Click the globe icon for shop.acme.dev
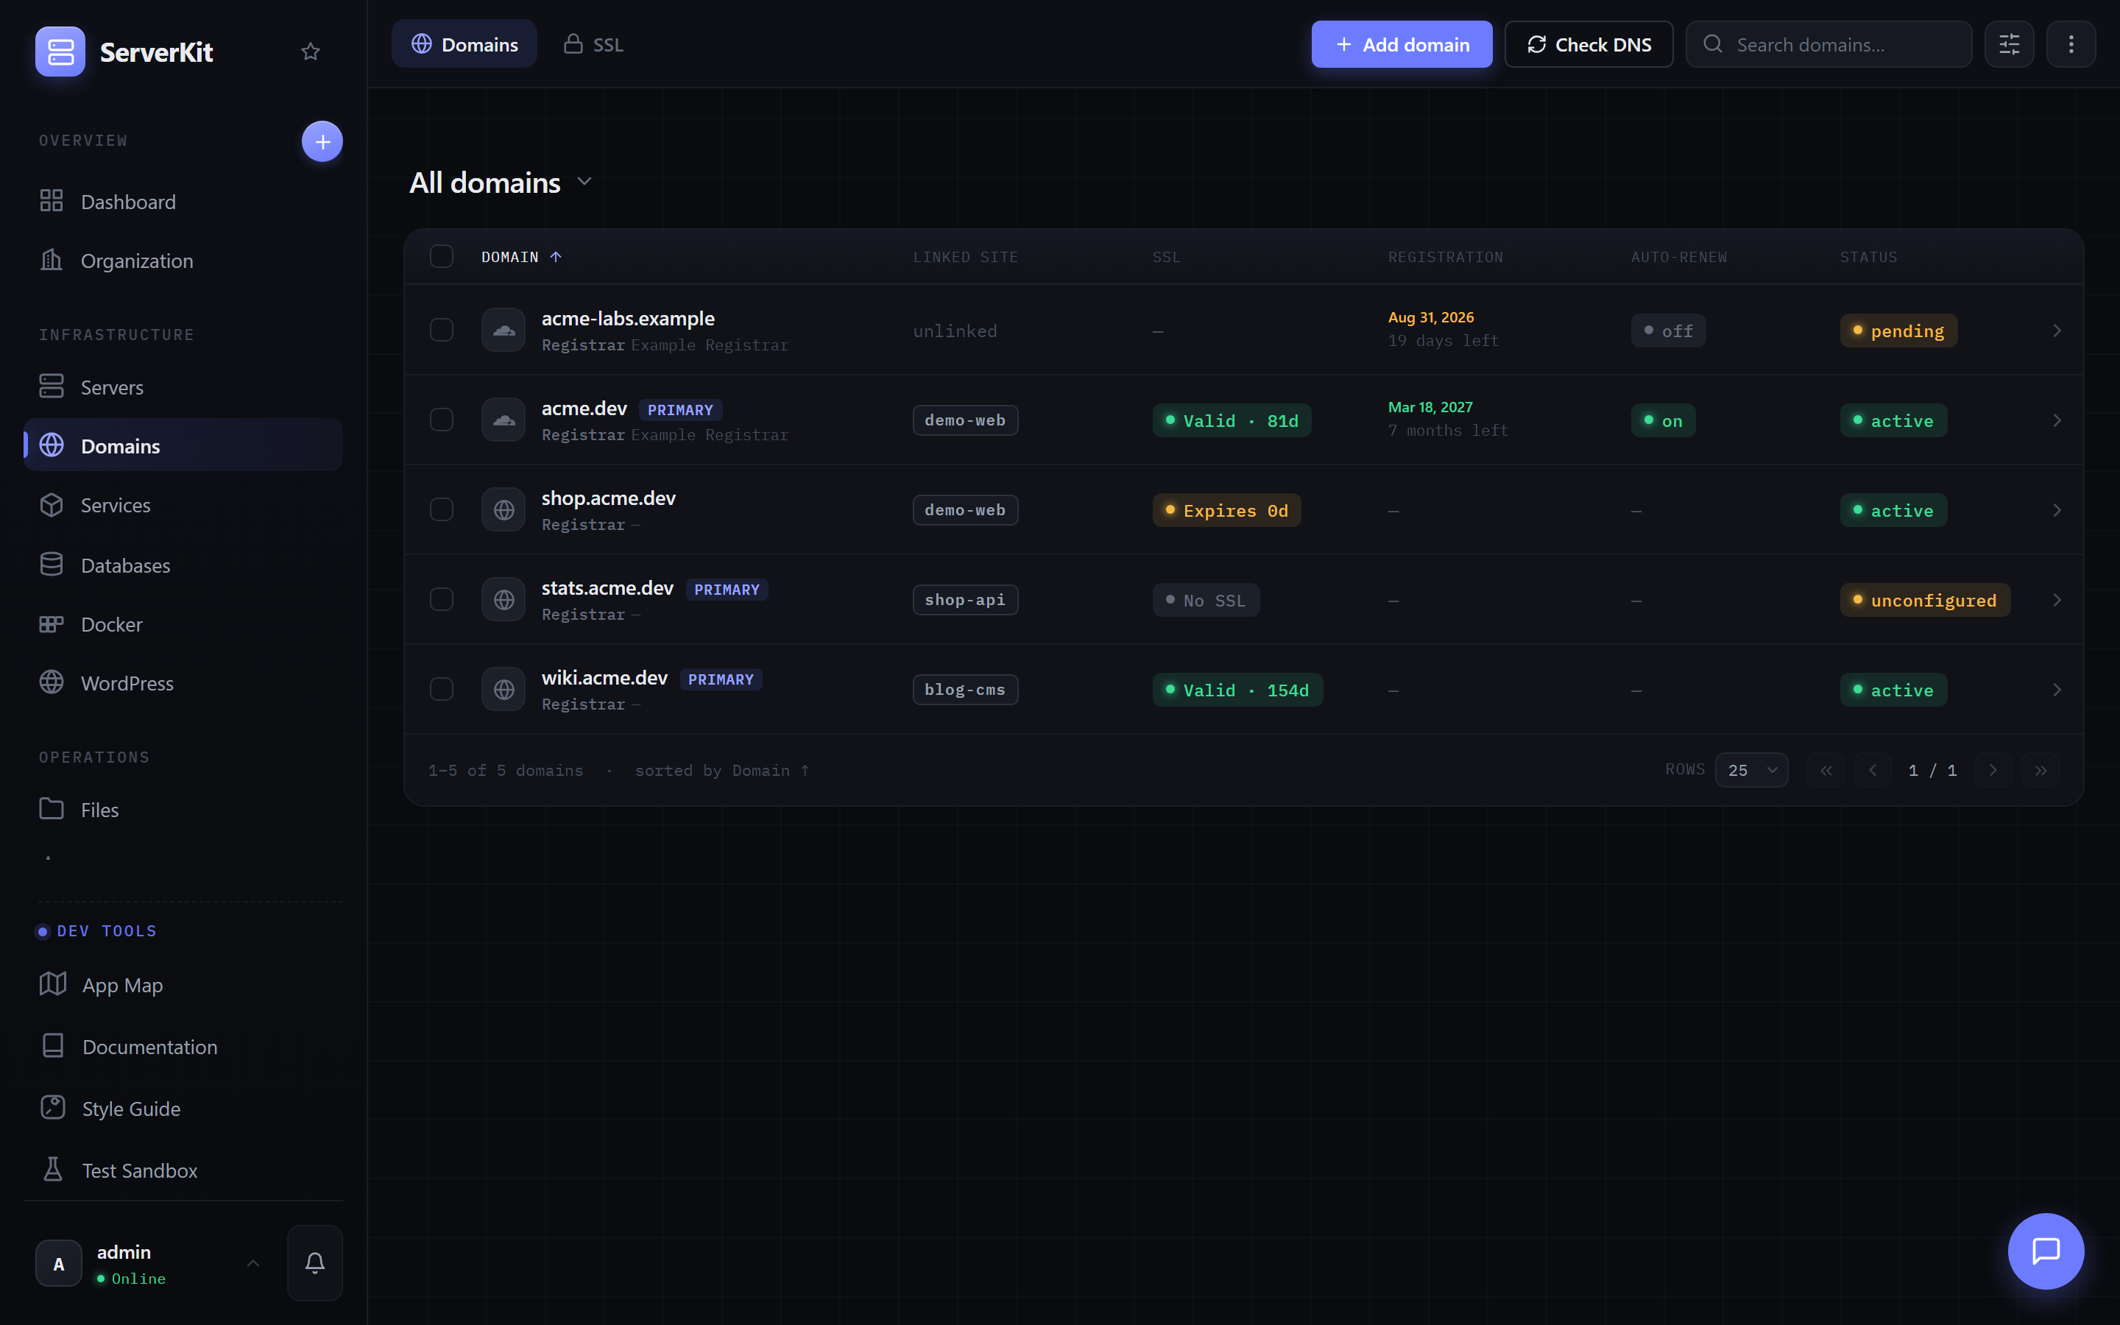This screenshot has height=1325, width=2120. click(x=504, y=510)
